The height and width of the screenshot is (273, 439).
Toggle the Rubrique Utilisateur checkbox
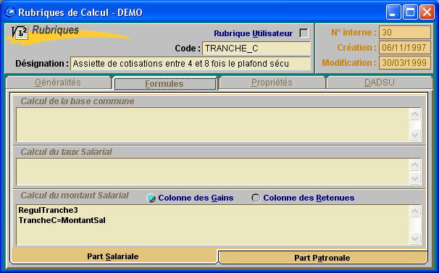click(304, 33)
